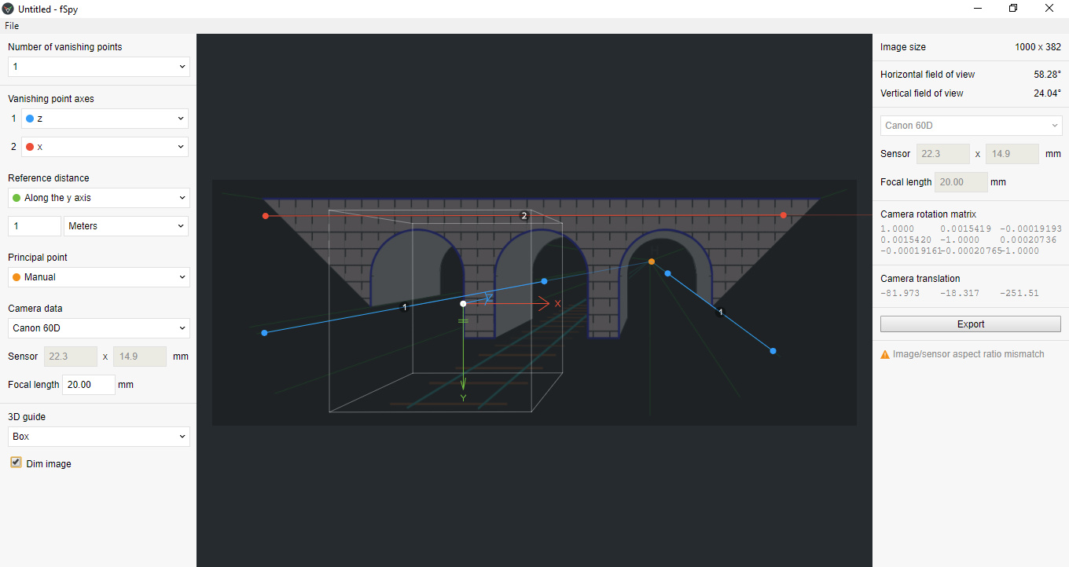Open the second vanishing point axis dropdown showing x
This screenshot has width=1069, height=567.
(x=105, y=147)
